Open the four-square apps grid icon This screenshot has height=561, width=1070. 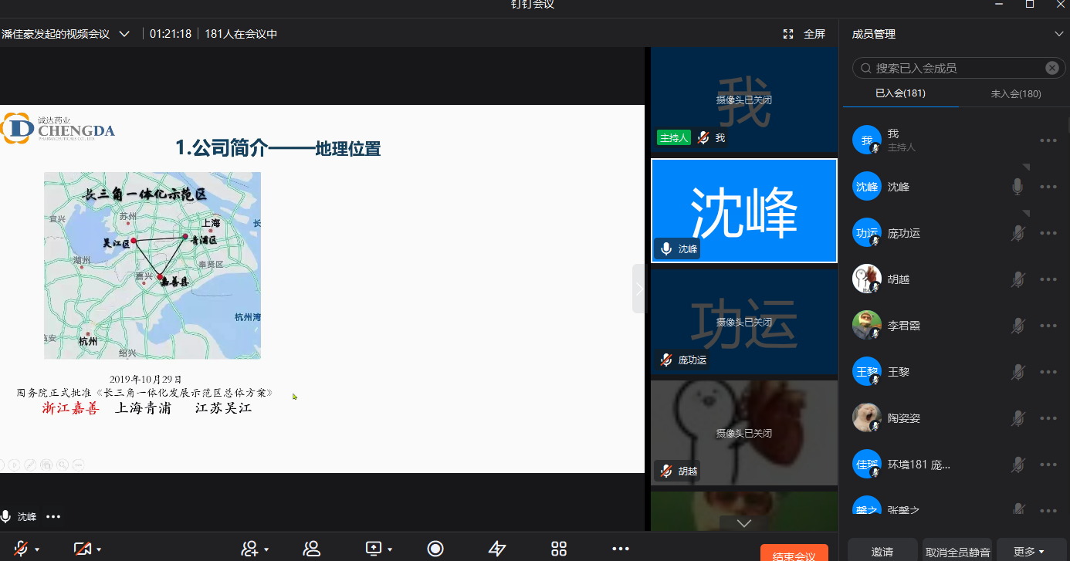coord(559,549)
